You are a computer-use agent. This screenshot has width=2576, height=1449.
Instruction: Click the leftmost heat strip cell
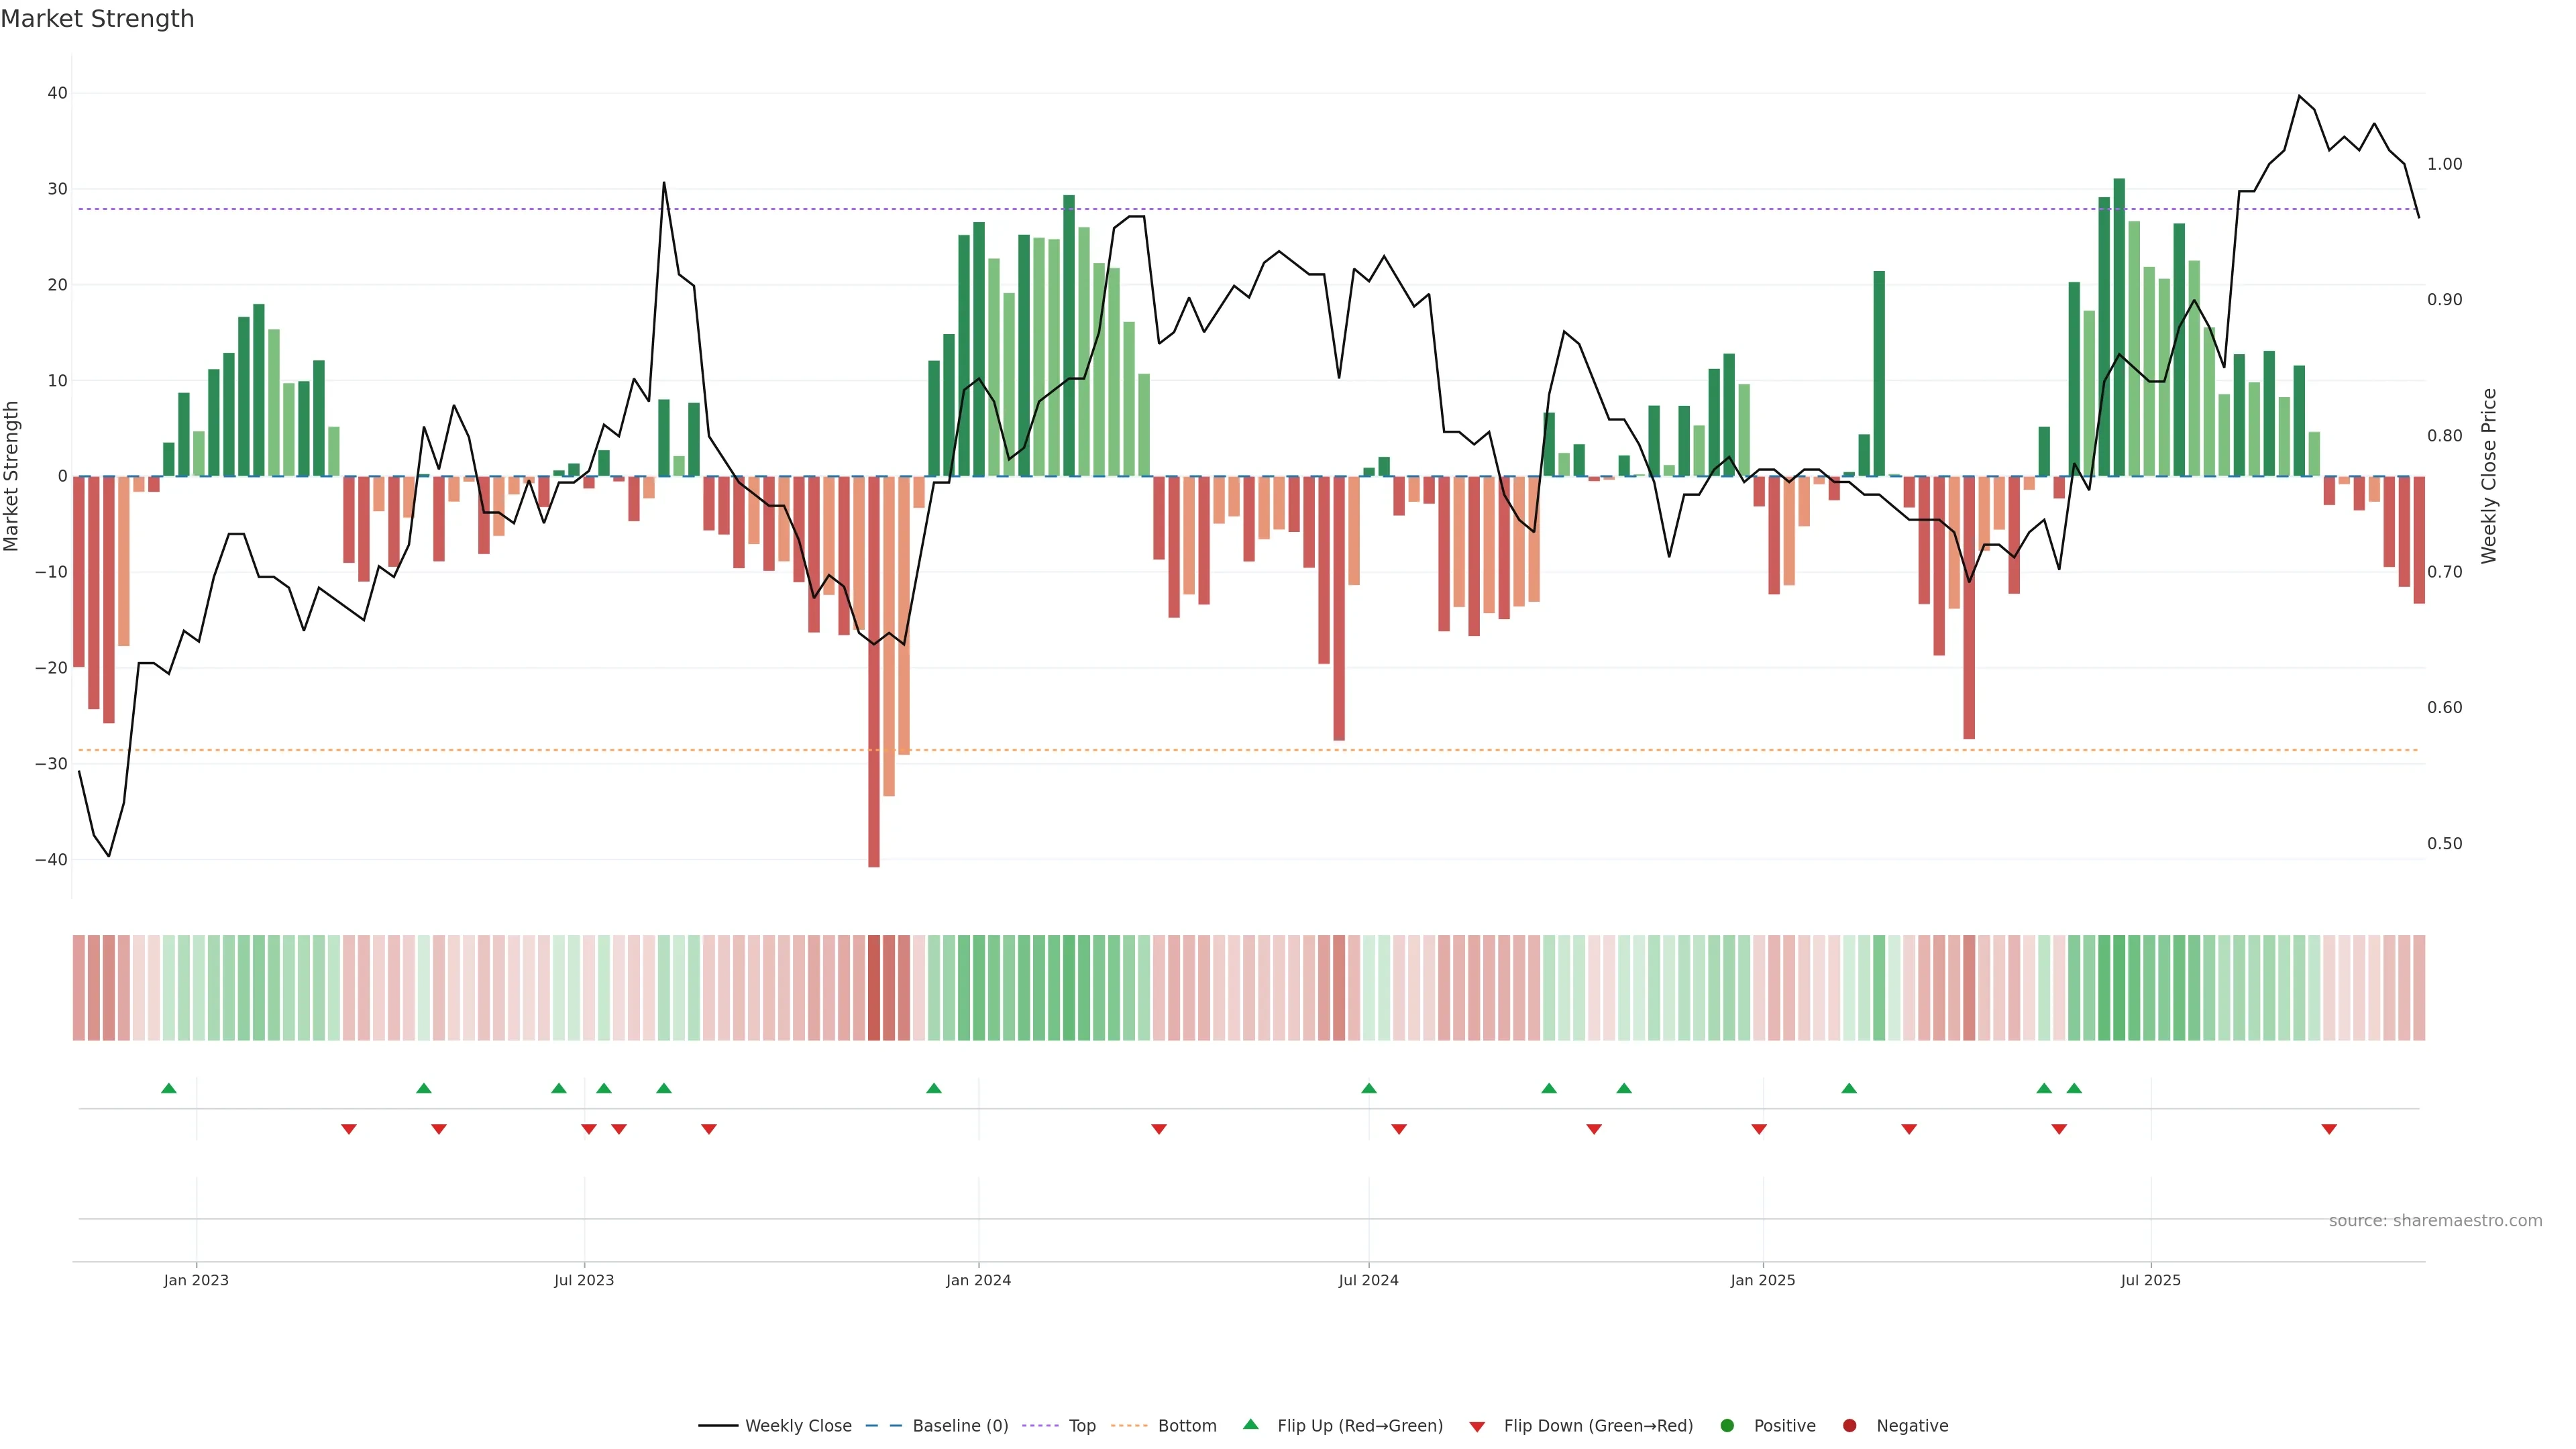[x=79, y=987]
